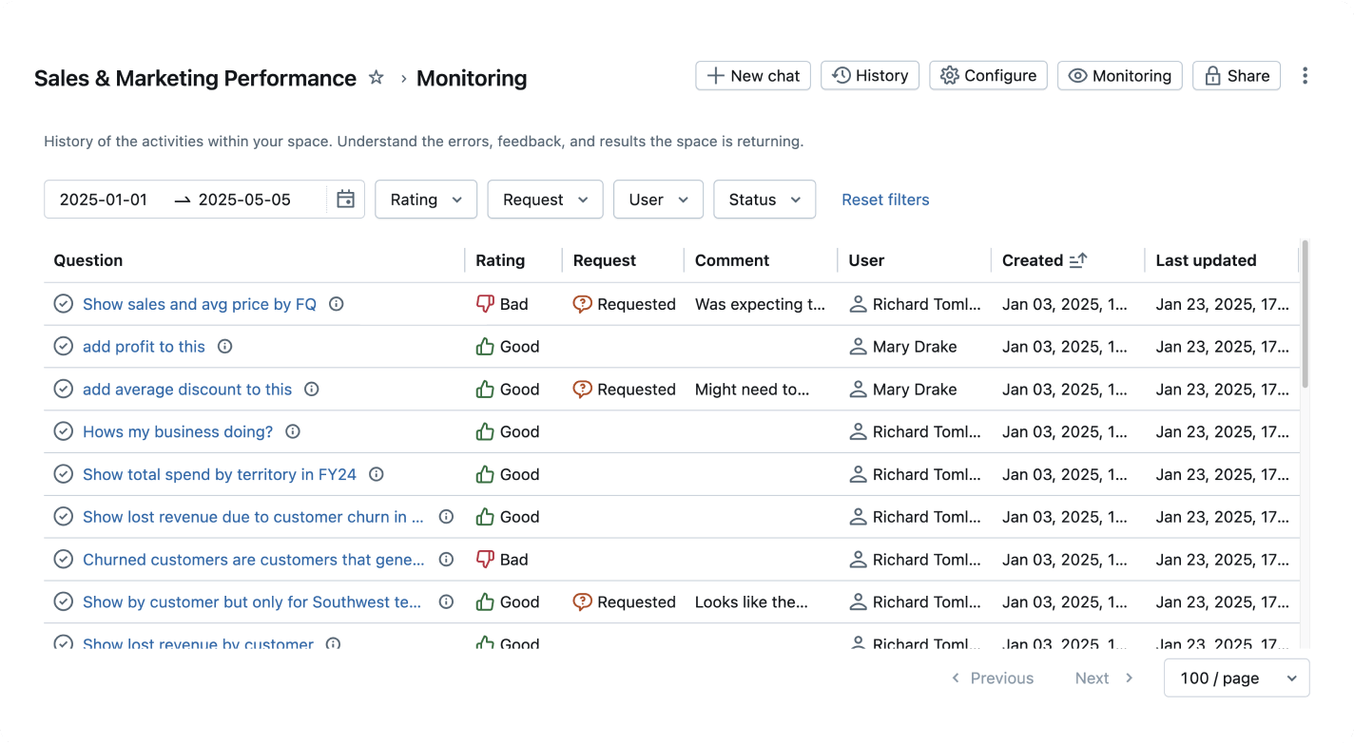
Task: Click status check circle for 'Show sales and avg price'
Action: 63,304
